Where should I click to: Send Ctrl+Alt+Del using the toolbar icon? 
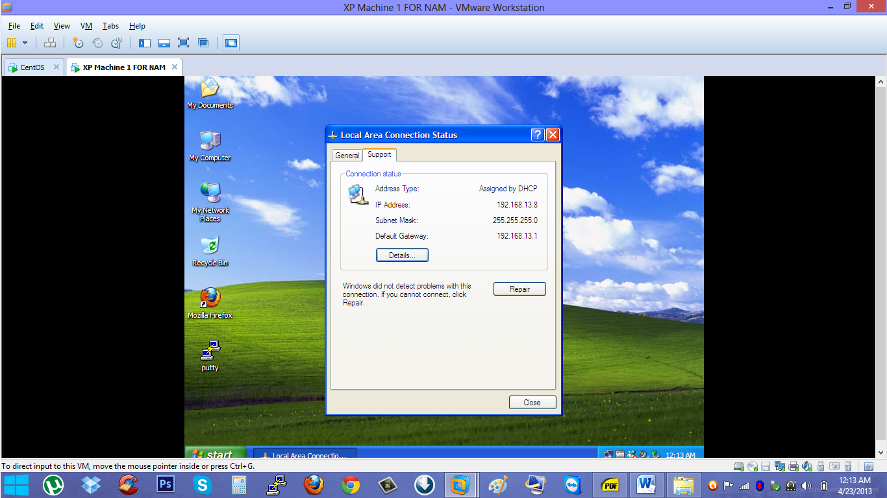pyautogui.click(x=50, y=43)
